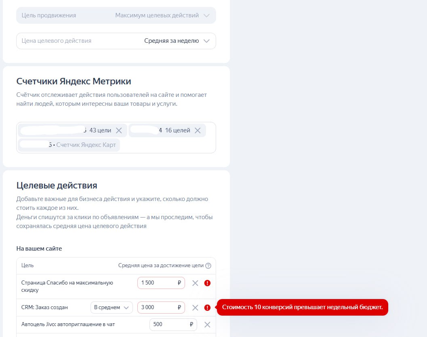Screen dimensions: 427x337
Task: Open the Цель продвижения dropdown
Action: tap(116, 15)
